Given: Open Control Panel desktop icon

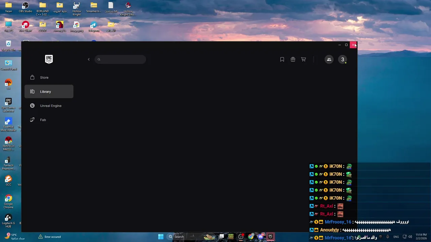Looking at the screenshot, I should point(8,65).
